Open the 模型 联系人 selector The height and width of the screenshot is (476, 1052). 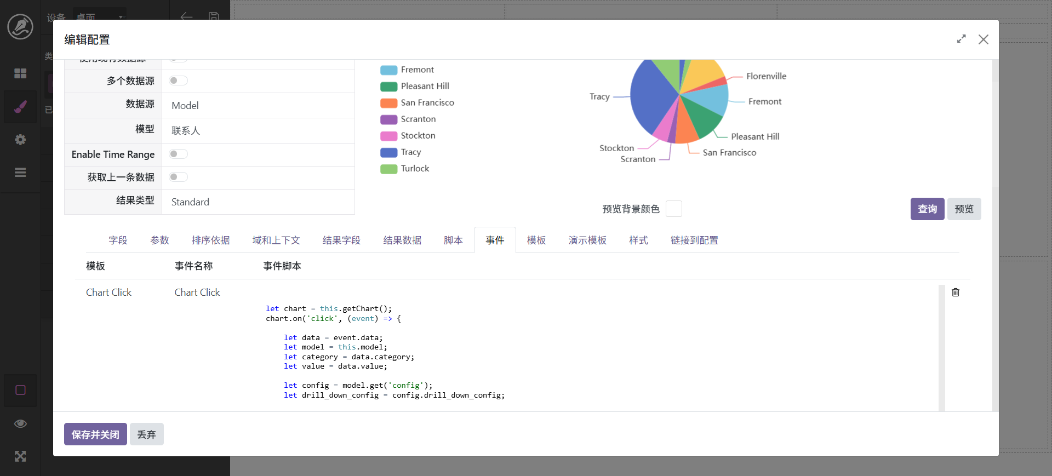[258, 131]
